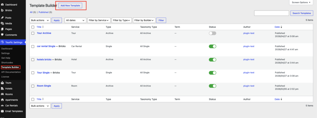
Task: Disable the hotels bricks status toggle
Action: pyautogui.click(x=212, y=60)
